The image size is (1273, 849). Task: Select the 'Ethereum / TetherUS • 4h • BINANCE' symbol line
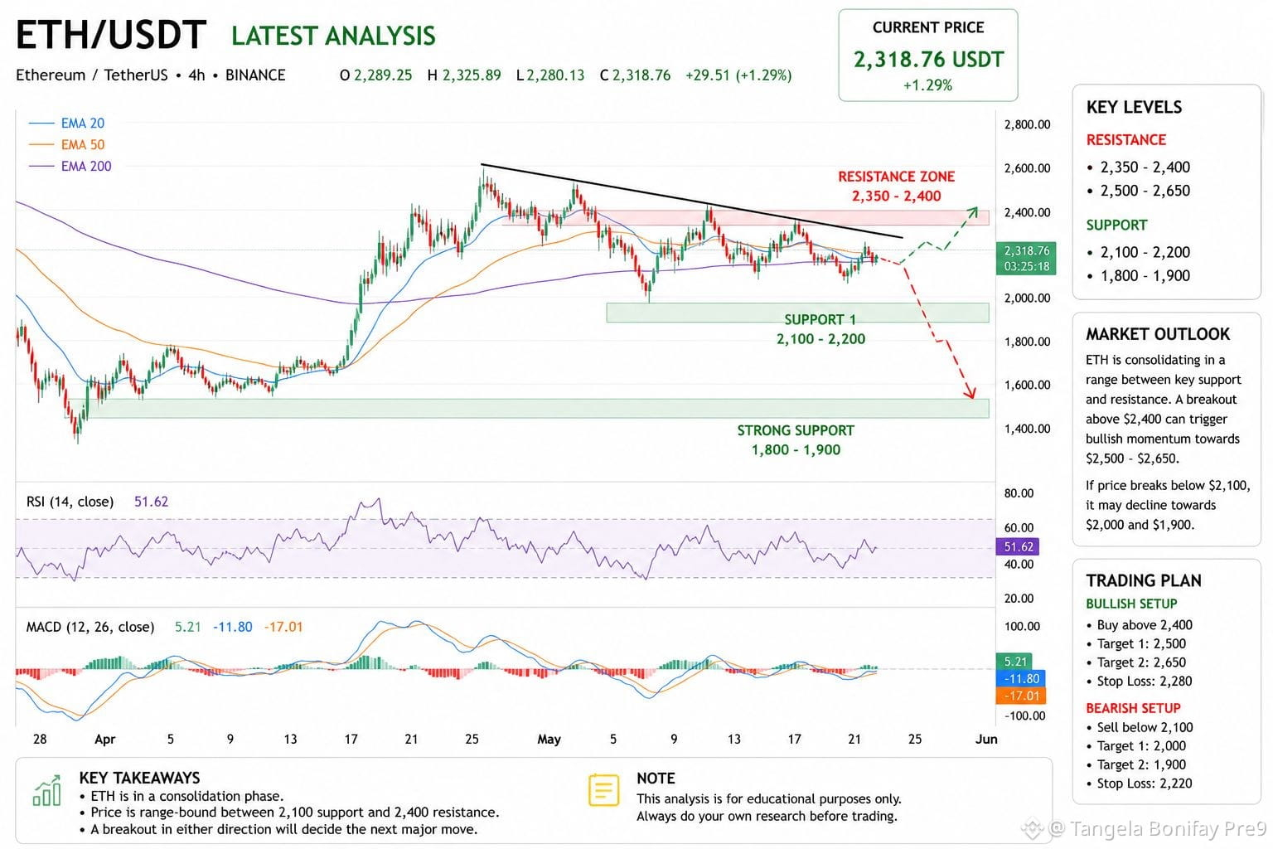[x=151, y=75]
